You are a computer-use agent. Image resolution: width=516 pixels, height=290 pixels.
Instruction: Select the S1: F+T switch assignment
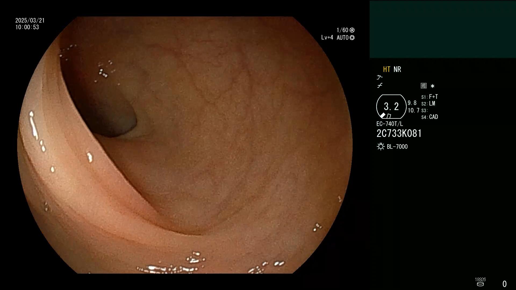[429, 97]
